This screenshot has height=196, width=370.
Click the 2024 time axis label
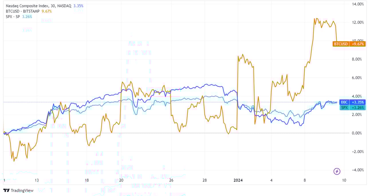click(x=238, y=180)
